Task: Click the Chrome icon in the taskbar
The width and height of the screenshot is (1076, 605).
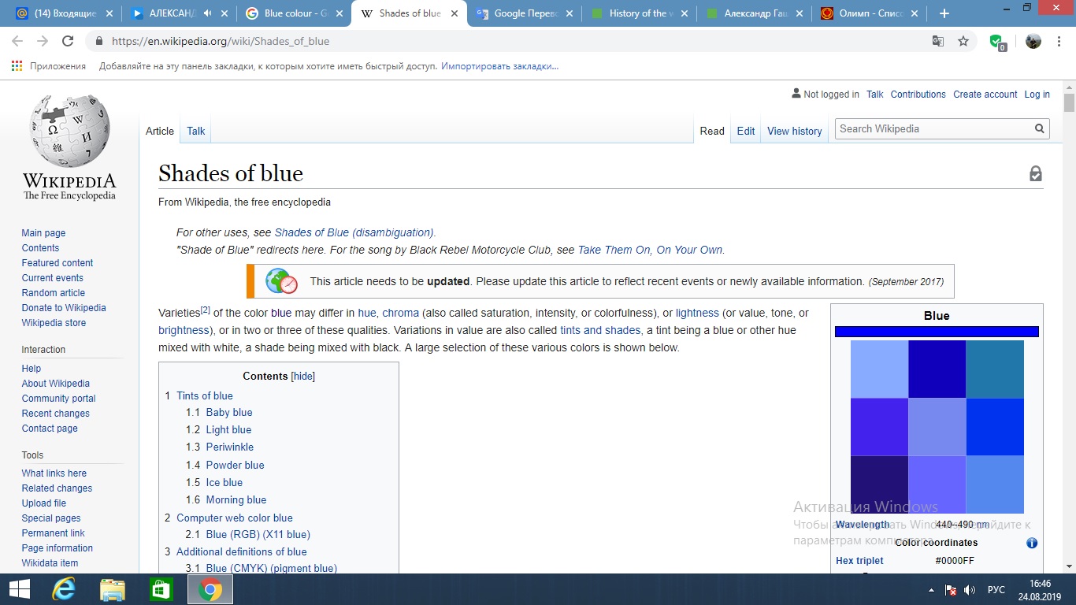Action: [210, 589]
